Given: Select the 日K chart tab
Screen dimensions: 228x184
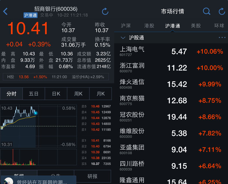Looking at the screenshot, I should pyautogui.click(x=56, y=94).
